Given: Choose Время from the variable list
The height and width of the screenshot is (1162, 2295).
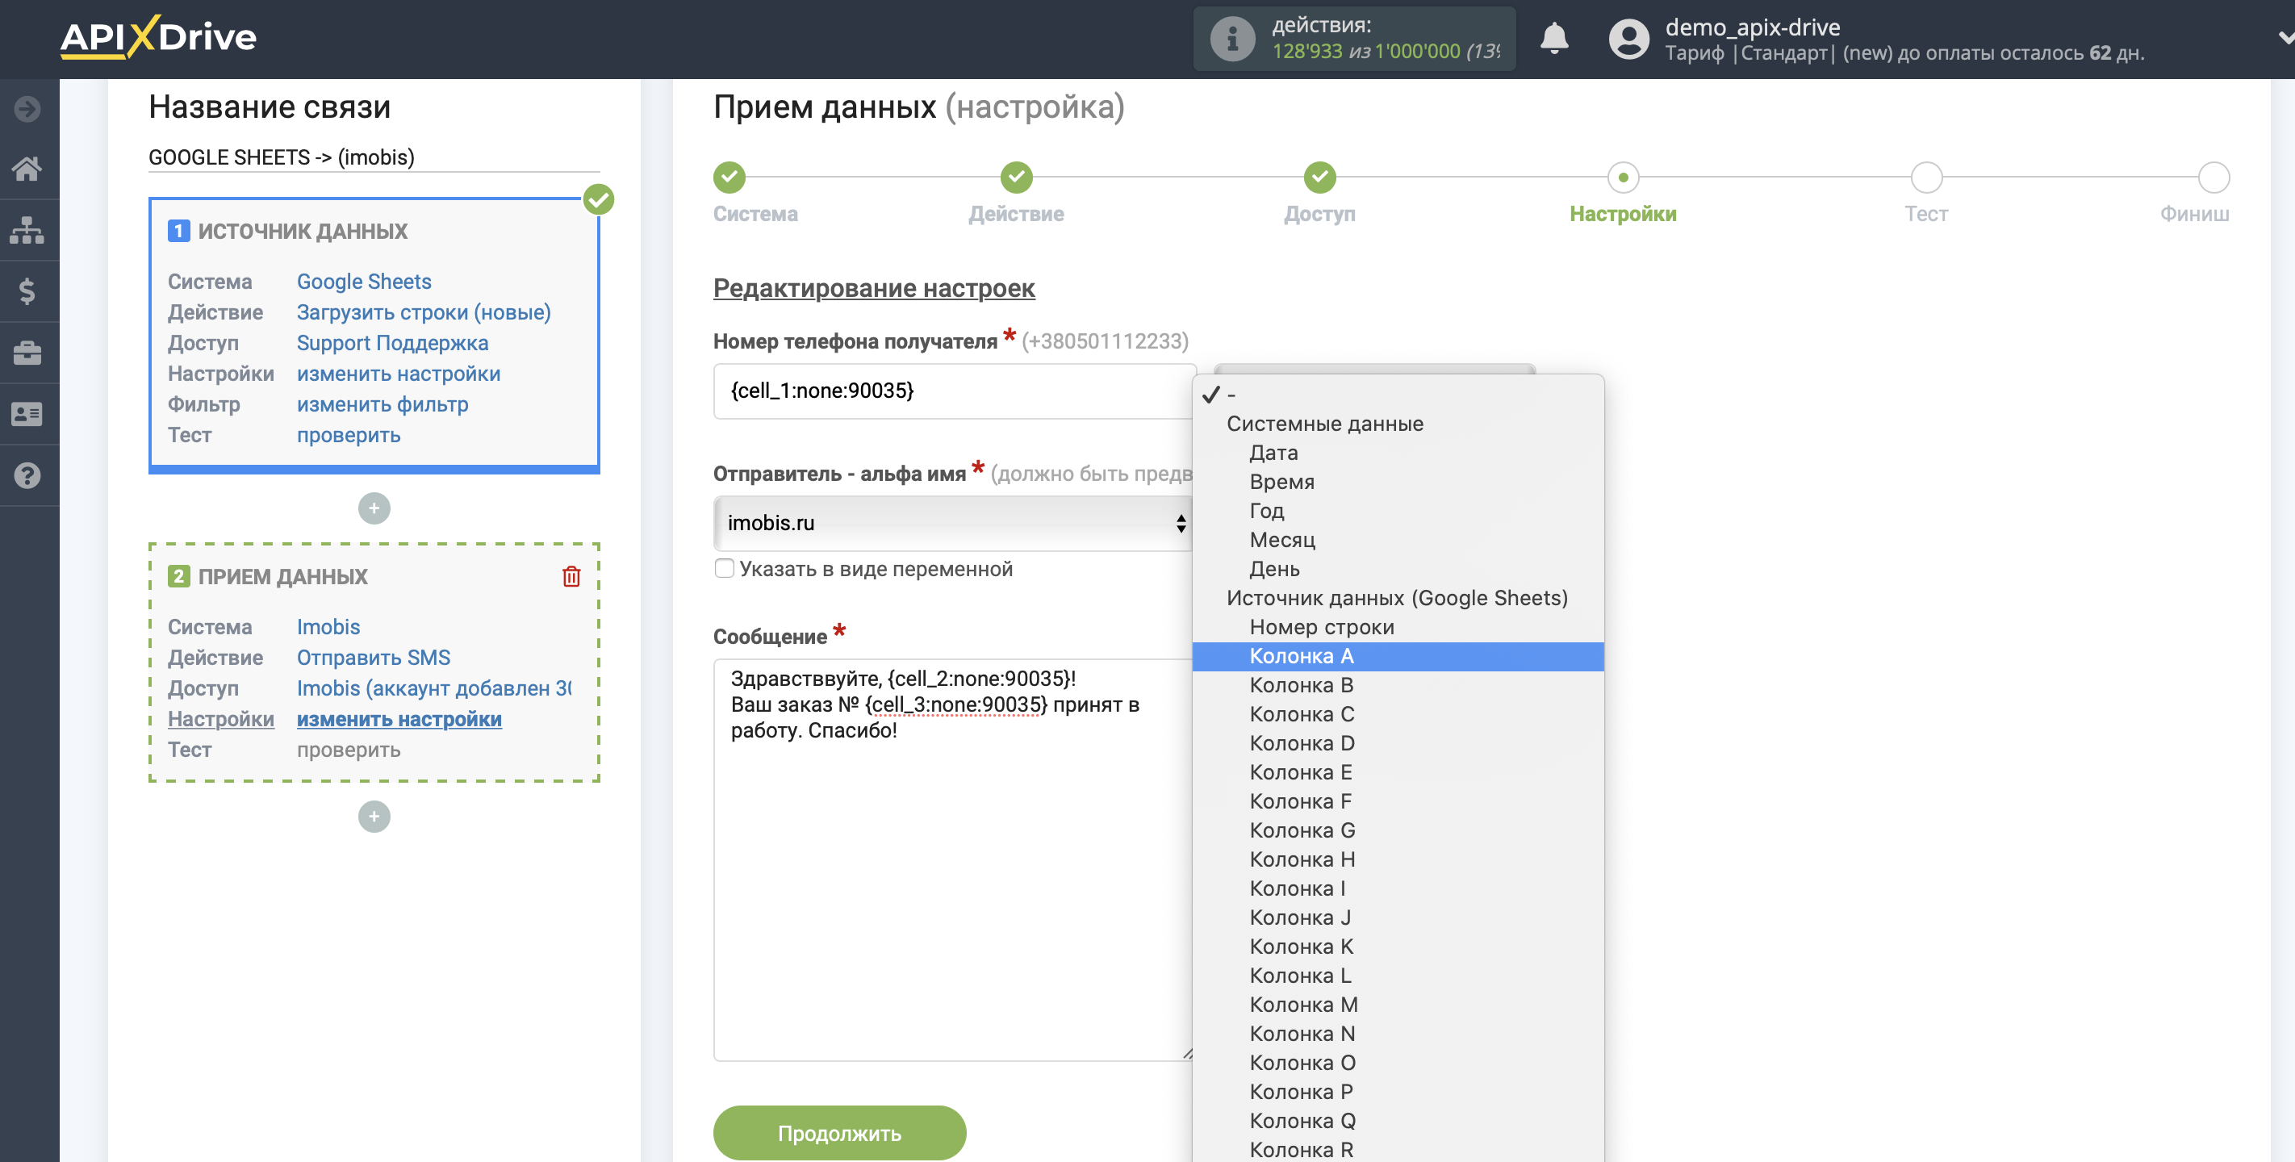Looking at the screenshot, I should point(1398,482).
